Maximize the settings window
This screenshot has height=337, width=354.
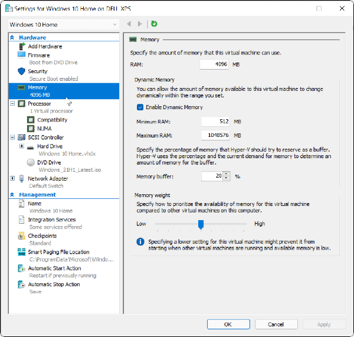[x=319, y=9]
